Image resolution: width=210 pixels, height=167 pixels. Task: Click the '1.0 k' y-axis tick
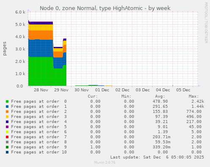point(20,74)
